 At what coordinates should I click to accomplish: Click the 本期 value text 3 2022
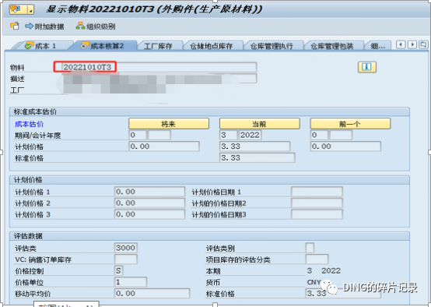324,270
